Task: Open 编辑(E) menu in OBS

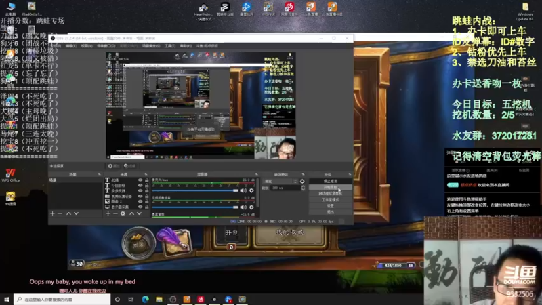Action: [71, 46]
